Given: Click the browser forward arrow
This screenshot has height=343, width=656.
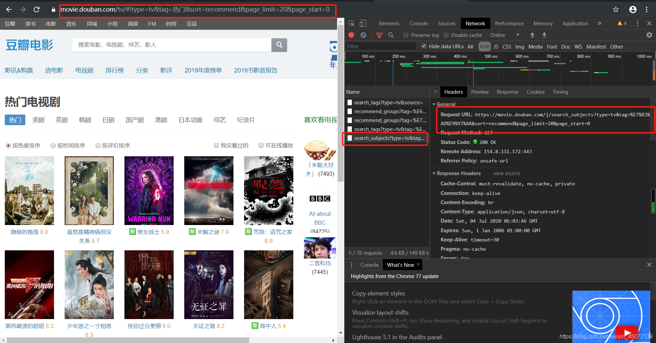Looking at the screenshot, I should click(x=23, y=10).
